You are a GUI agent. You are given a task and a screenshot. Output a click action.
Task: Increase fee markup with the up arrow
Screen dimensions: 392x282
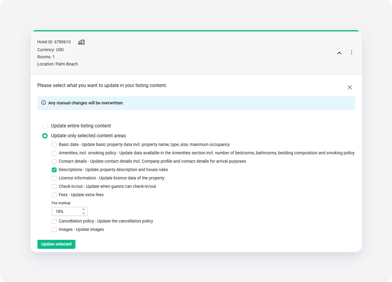tap(83, 210)
